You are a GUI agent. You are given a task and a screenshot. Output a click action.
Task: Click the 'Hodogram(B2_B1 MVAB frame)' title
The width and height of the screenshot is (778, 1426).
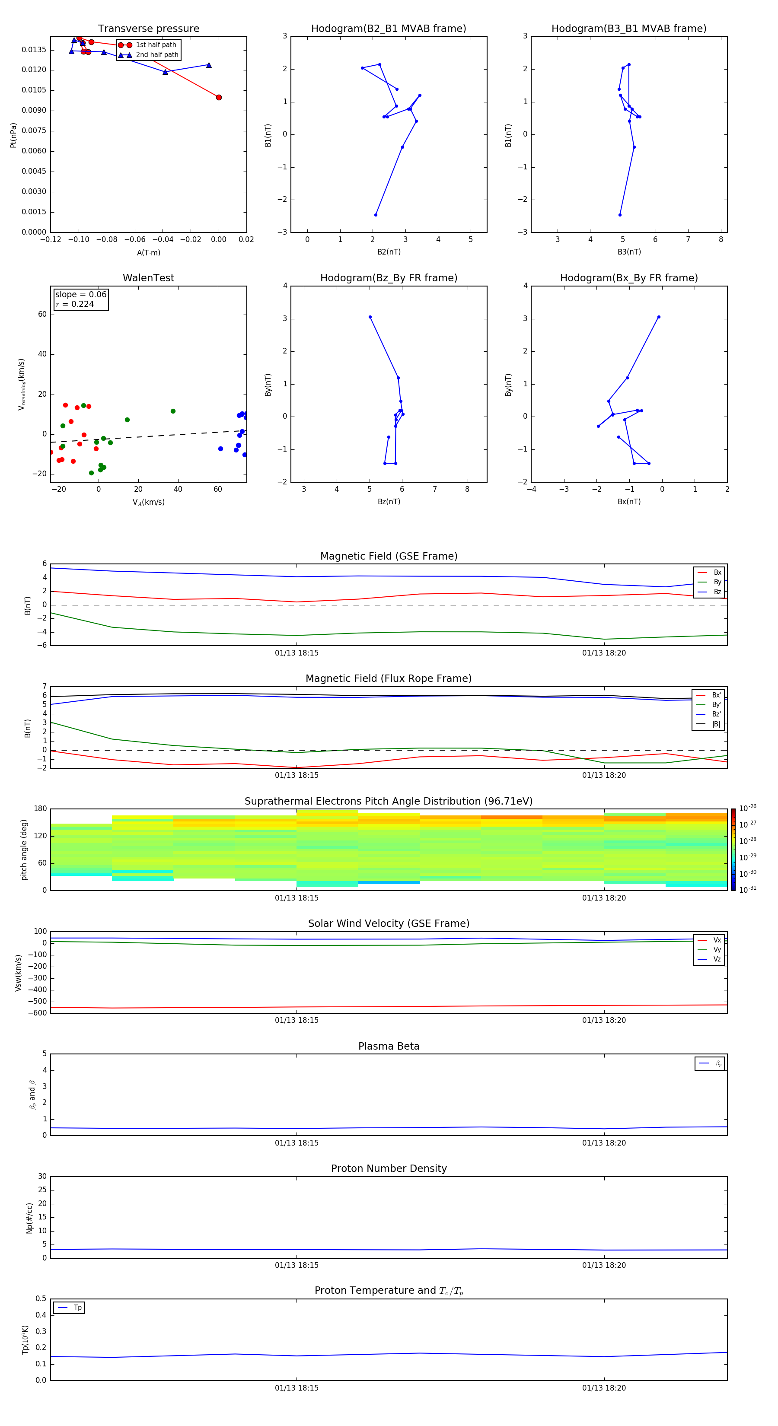coord(389,29)
